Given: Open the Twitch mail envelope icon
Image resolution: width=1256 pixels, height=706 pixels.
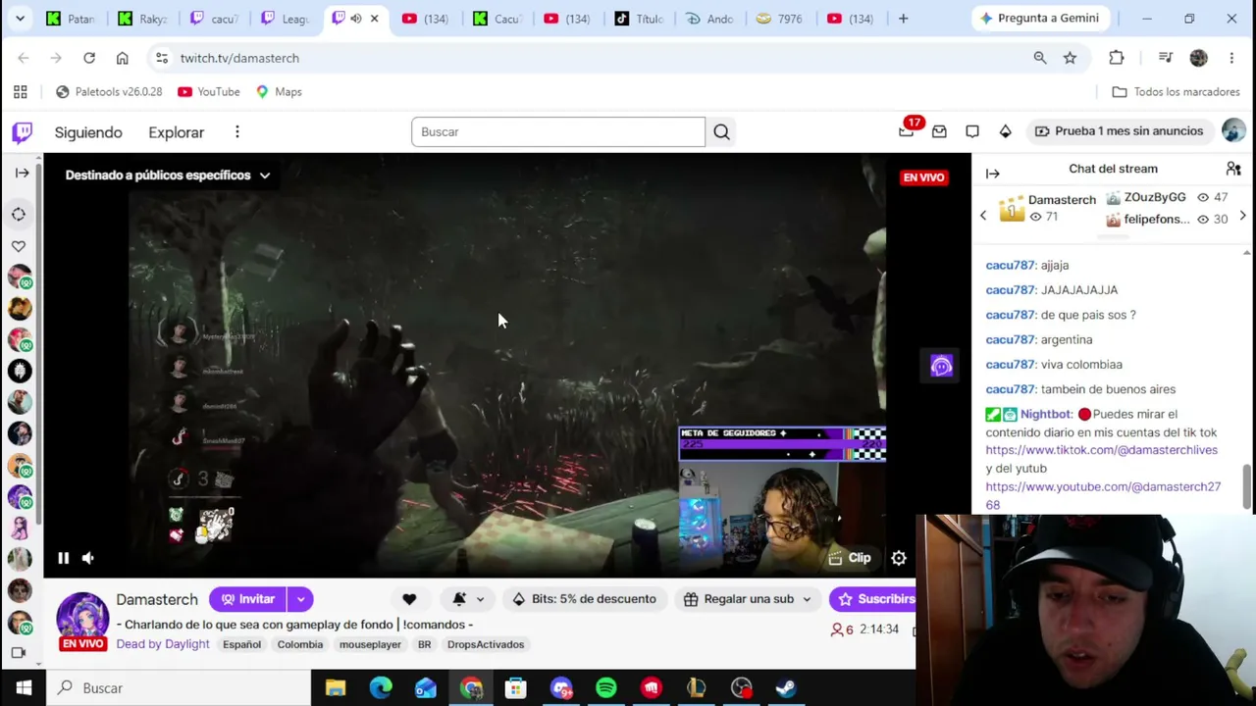Looking at the screenshot, I should pos(939,131).
